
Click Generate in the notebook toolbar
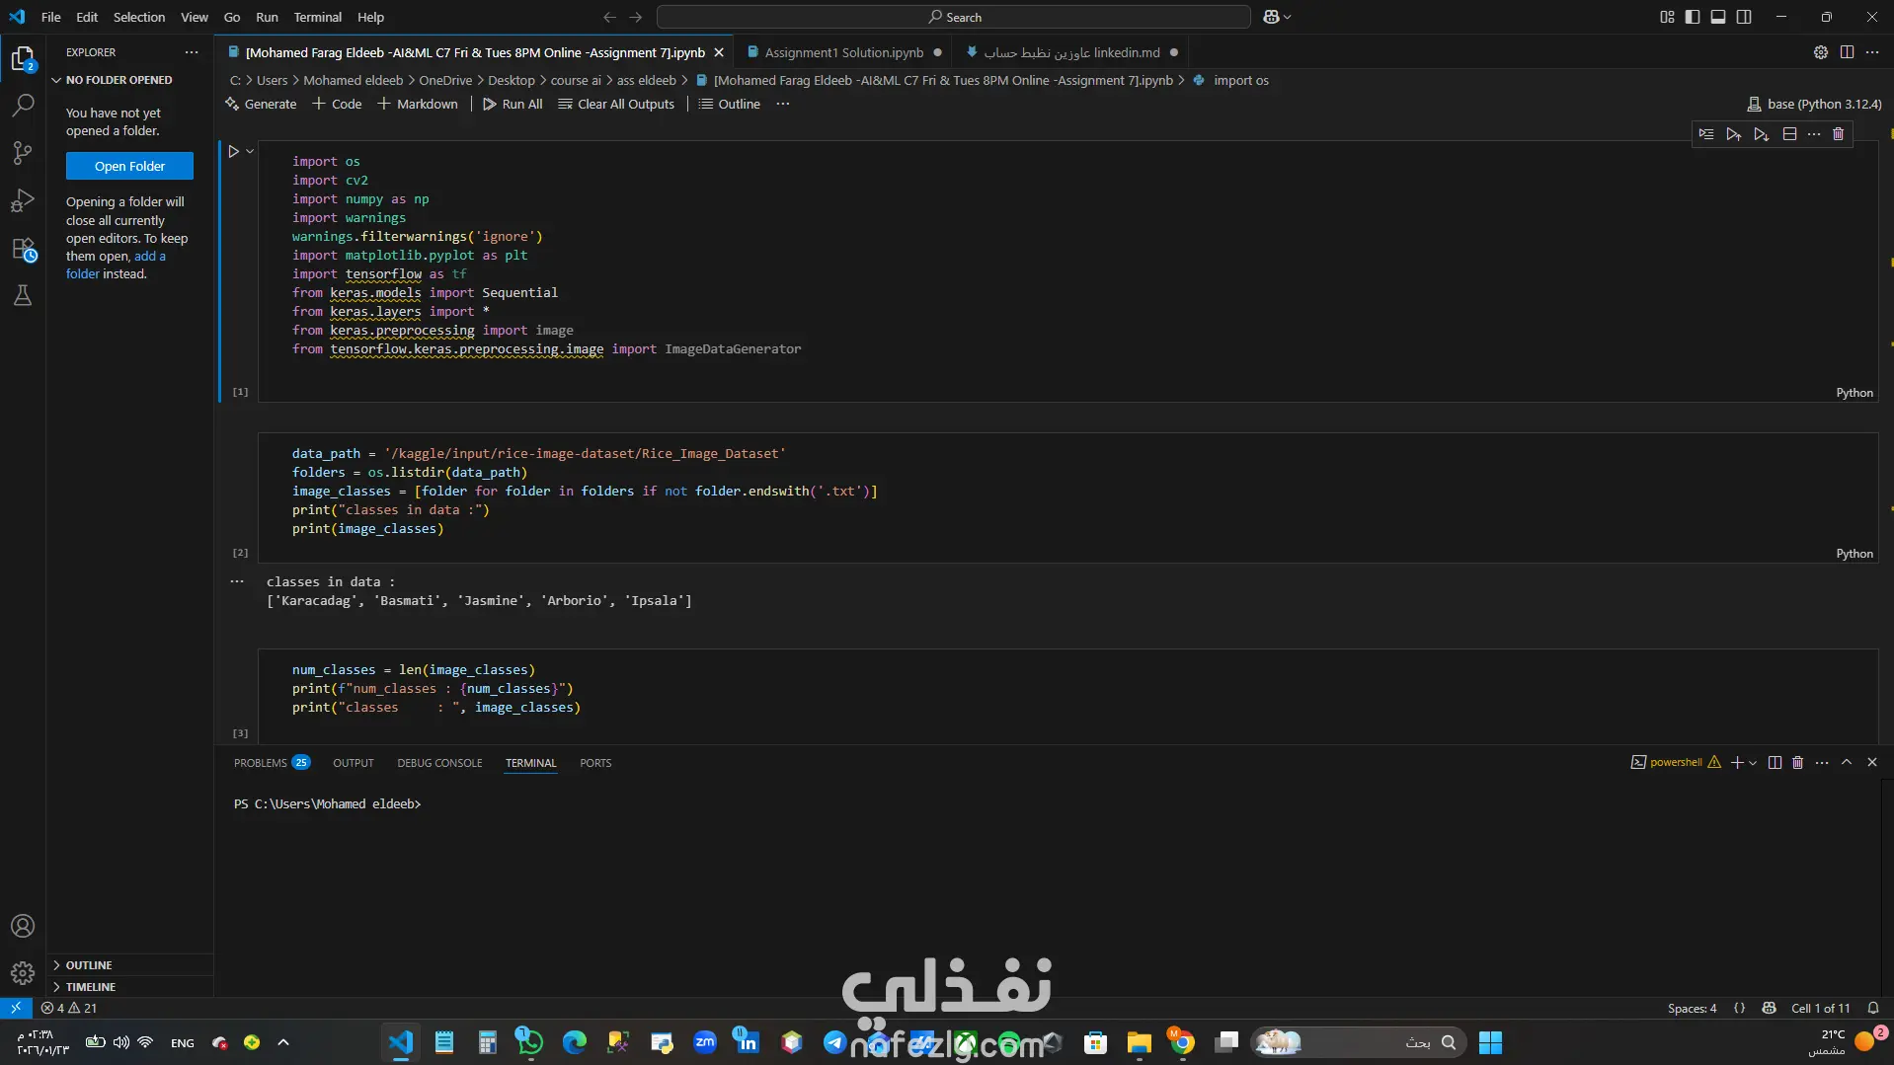click(x=261, y=104)
